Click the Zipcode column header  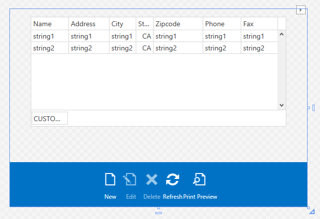178,24
